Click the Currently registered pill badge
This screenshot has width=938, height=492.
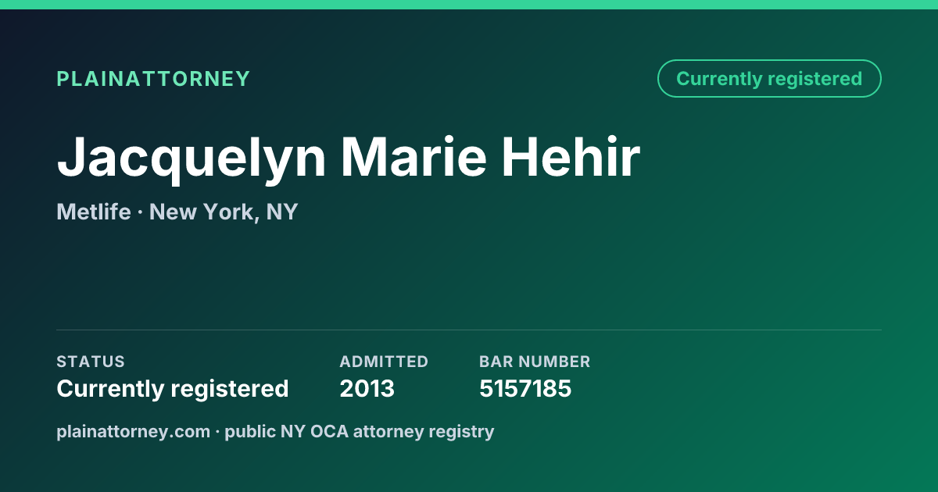point(769,79)
